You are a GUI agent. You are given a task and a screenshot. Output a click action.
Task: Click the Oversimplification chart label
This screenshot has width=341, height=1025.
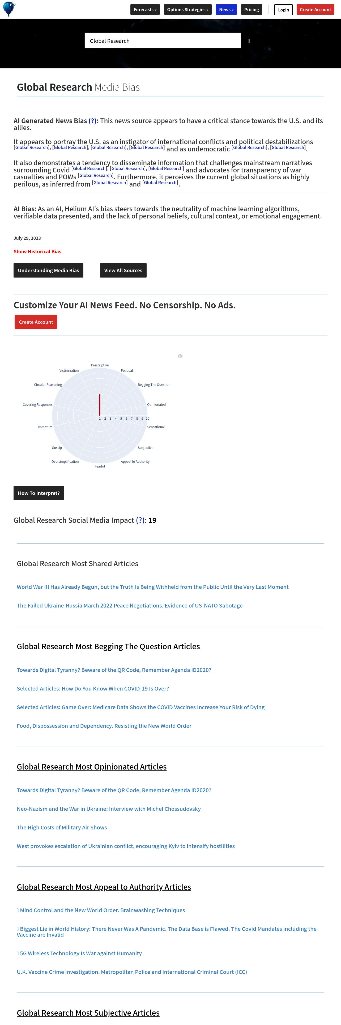[x=65, y=462]
